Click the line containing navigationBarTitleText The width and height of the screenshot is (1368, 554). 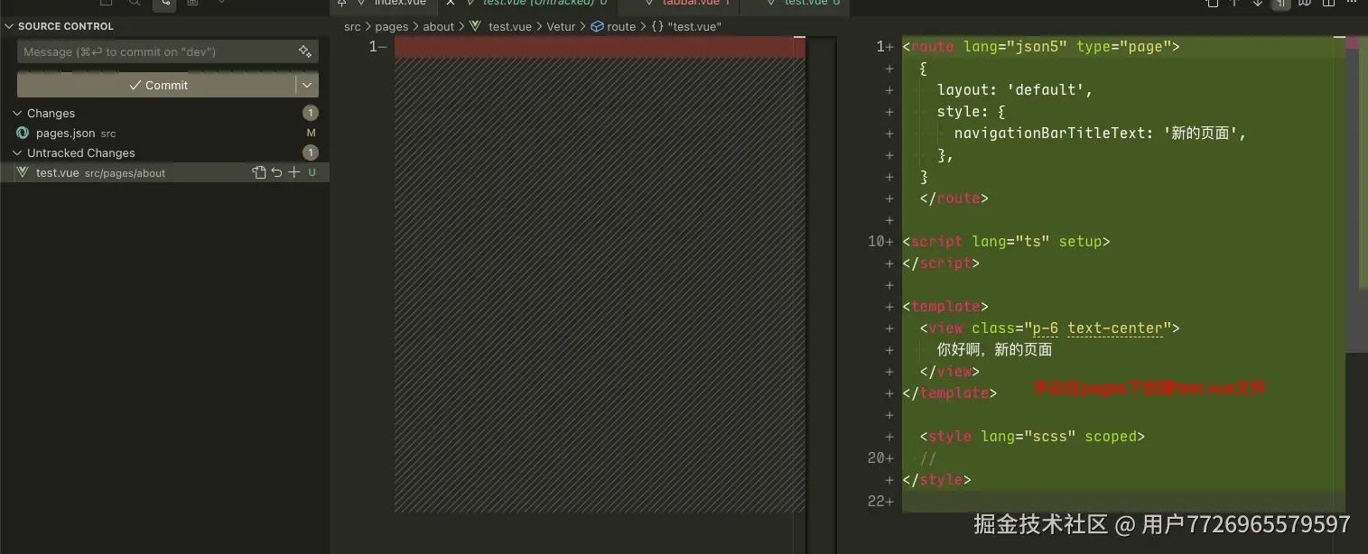1100,134
